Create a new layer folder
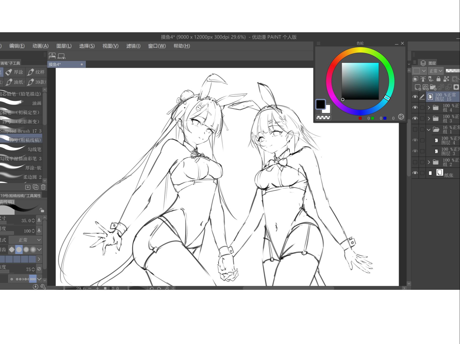The height and width of the screenshot is (344, 460). coord(433,87)
